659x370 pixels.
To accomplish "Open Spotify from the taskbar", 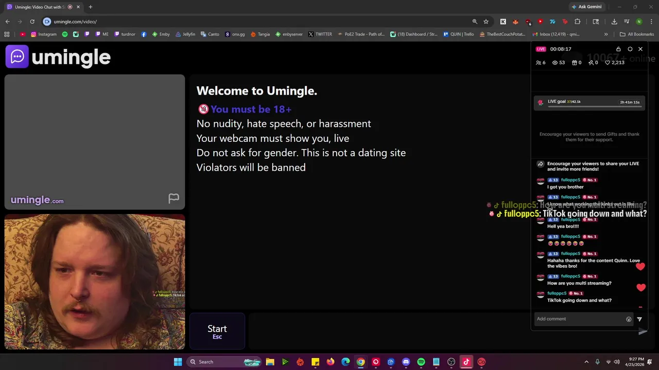I will click(x=421, y=362).
